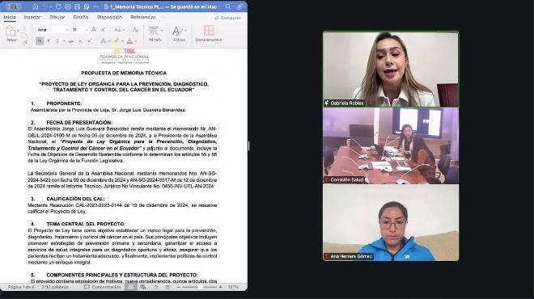534x299 pixels.
Task: Expand the highlight color dropdown arrow
Action: [x=122, y=41]
